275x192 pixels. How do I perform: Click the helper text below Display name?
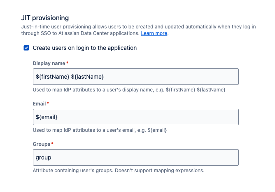pyautogui.click(x=129, y=90)
